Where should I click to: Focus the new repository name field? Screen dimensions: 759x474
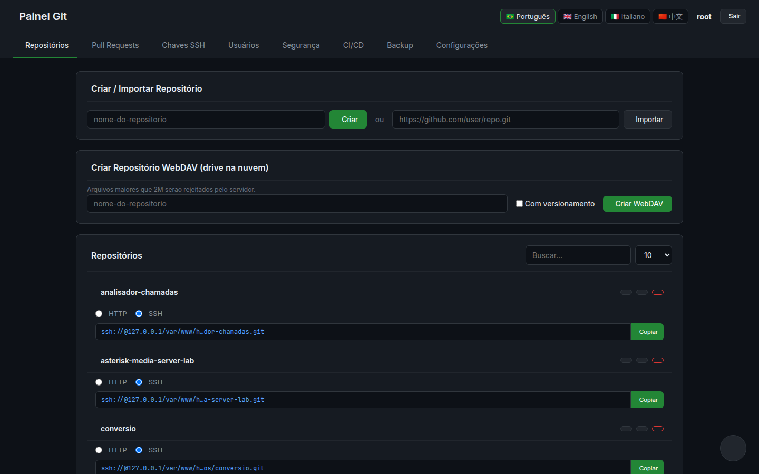206,120
